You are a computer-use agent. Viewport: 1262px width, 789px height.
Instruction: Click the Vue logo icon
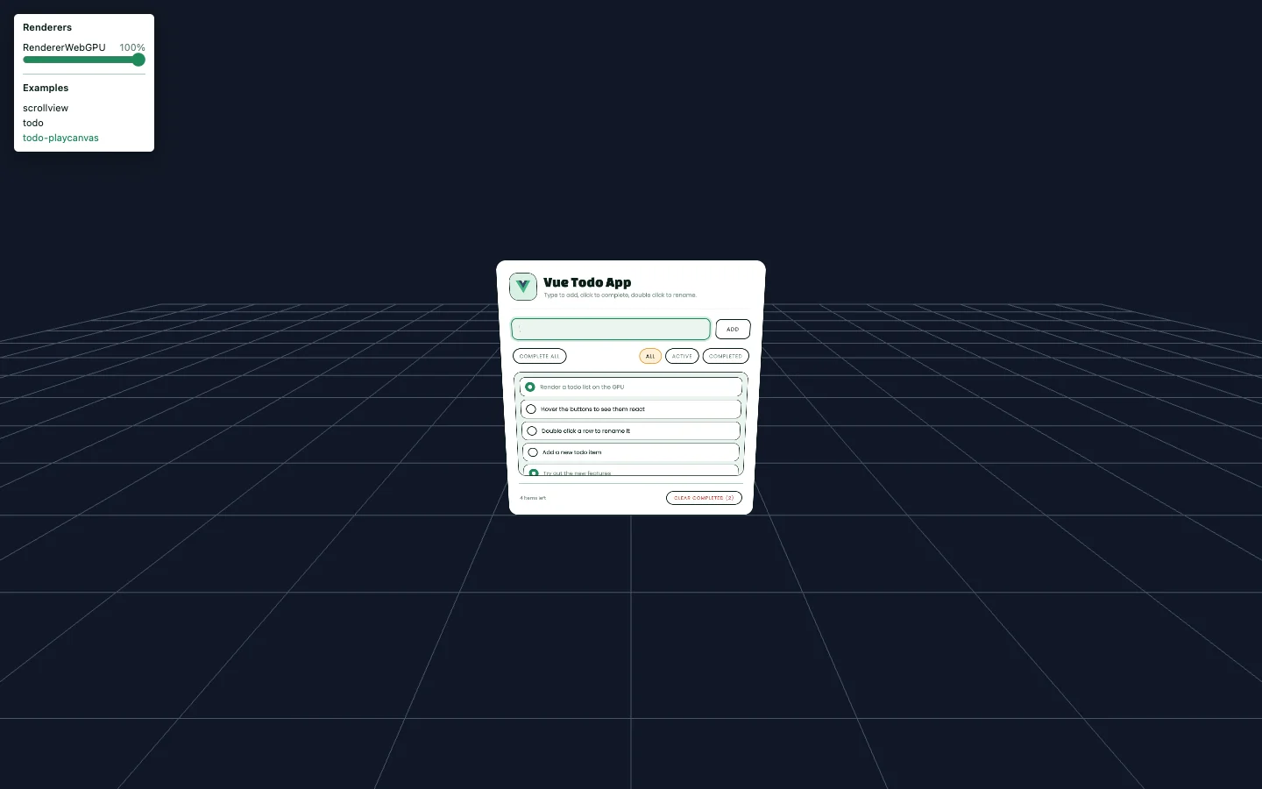(x=523, y=287)
